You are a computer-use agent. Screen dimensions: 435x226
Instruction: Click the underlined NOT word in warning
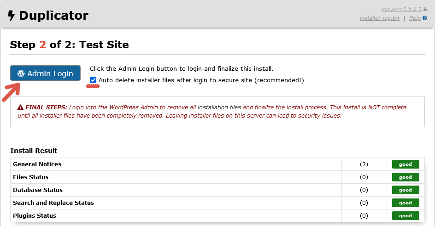(x=374, y=107)
